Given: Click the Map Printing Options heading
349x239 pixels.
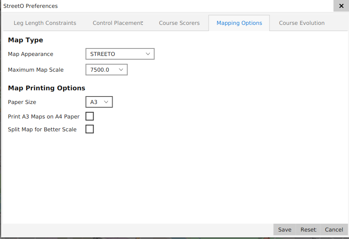Looking at the screenshot, I should click(x=46, y=88).
